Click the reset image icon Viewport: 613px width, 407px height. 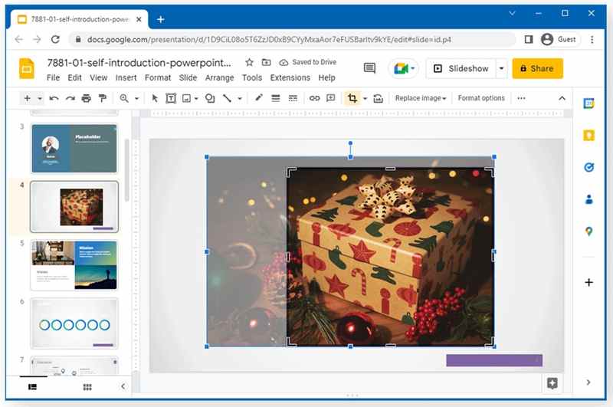378,98
